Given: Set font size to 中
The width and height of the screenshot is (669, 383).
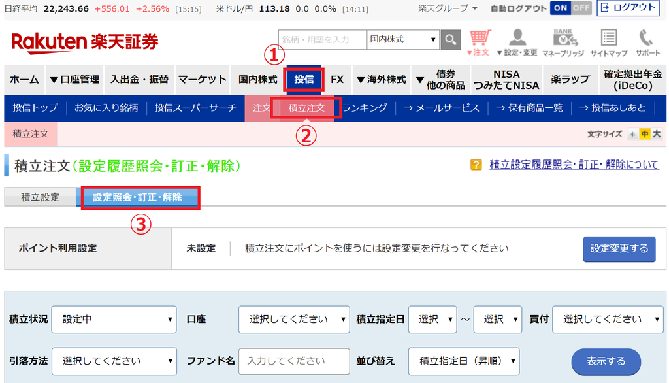Looking at the screenshot, I should click(645, 134).
